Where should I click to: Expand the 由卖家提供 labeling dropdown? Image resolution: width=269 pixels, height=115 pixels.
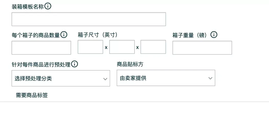click(166, 78)
